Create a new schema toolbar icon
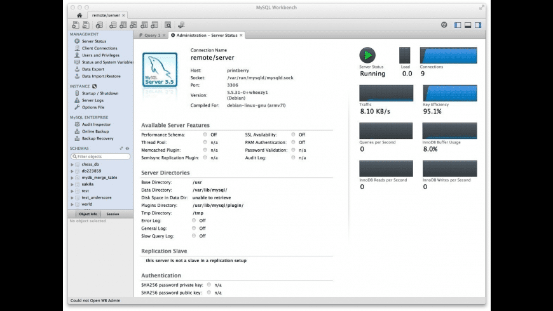The height and width of the screenshot is (311, 553). click(113, 25)
